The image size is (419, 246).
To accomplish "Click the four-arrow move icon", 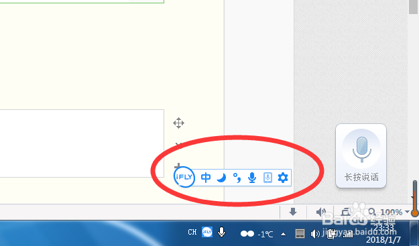I will point(178,123).
